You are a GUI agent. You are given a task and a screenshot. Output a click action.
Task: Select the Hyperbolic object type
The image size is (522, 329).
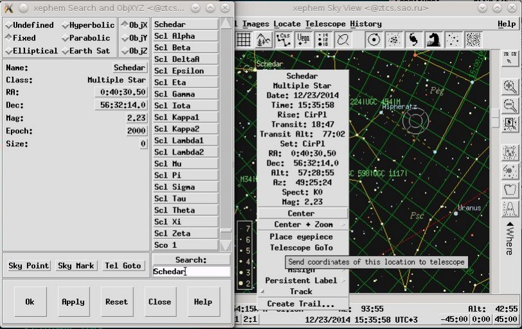[x=88, y=25]
